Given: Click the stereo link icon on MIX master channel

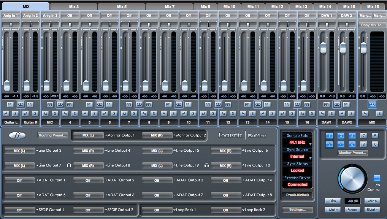Looking at the screenshot, I should coord(372,104).
